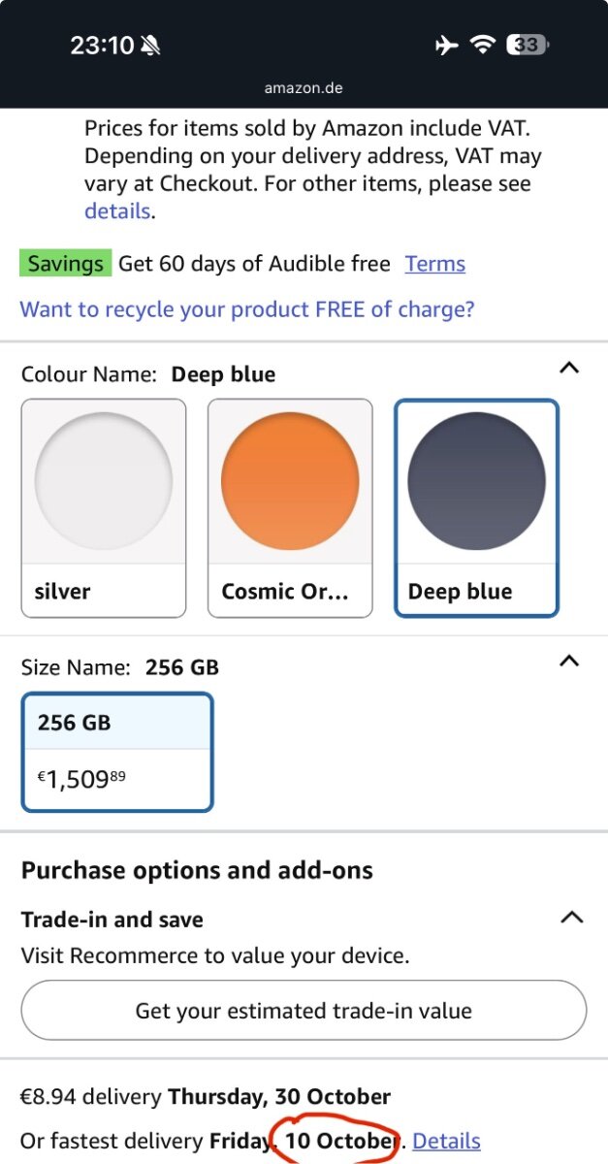Tap the status bar clock time
608x1164 pixels.
101,46
